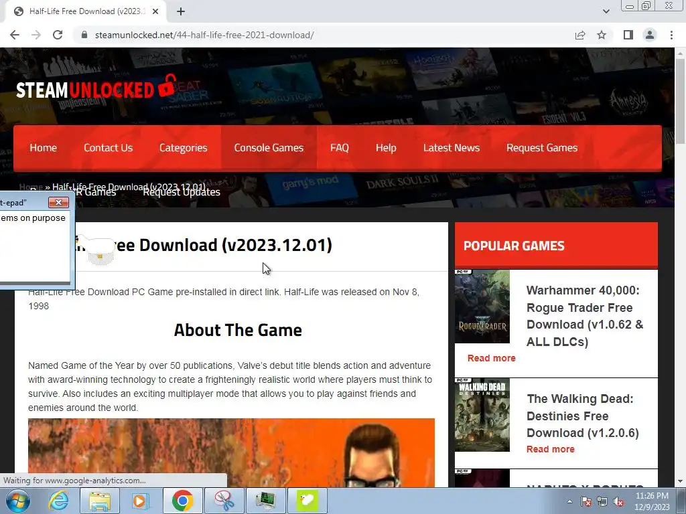The height and width of the screenshot is (514, 686).
Task: Click the About The Game heading
Action: pyautogui.click(x=238, y=330)
